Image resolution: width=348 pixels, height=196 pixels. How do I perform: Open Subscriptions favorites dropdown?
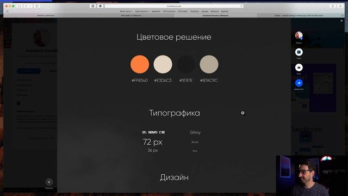click(142, 11)
